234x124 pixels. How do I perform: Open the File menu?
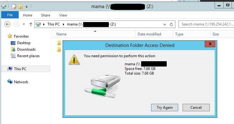[10, 15]
